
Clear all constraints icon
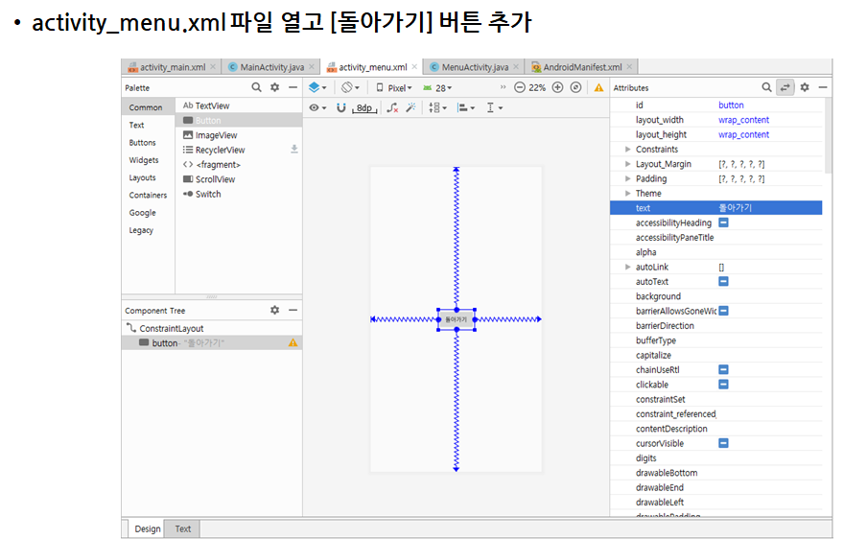[392, 107]
